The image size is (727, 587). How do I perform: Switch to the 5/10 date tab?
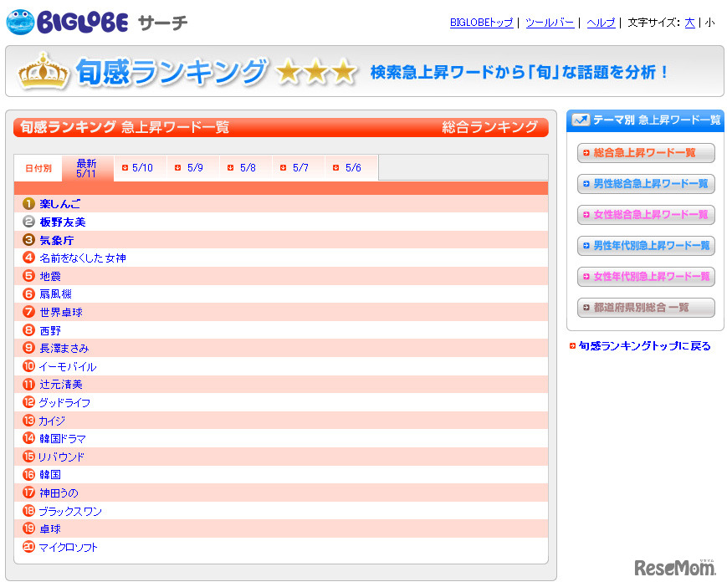tap(138, 168)
